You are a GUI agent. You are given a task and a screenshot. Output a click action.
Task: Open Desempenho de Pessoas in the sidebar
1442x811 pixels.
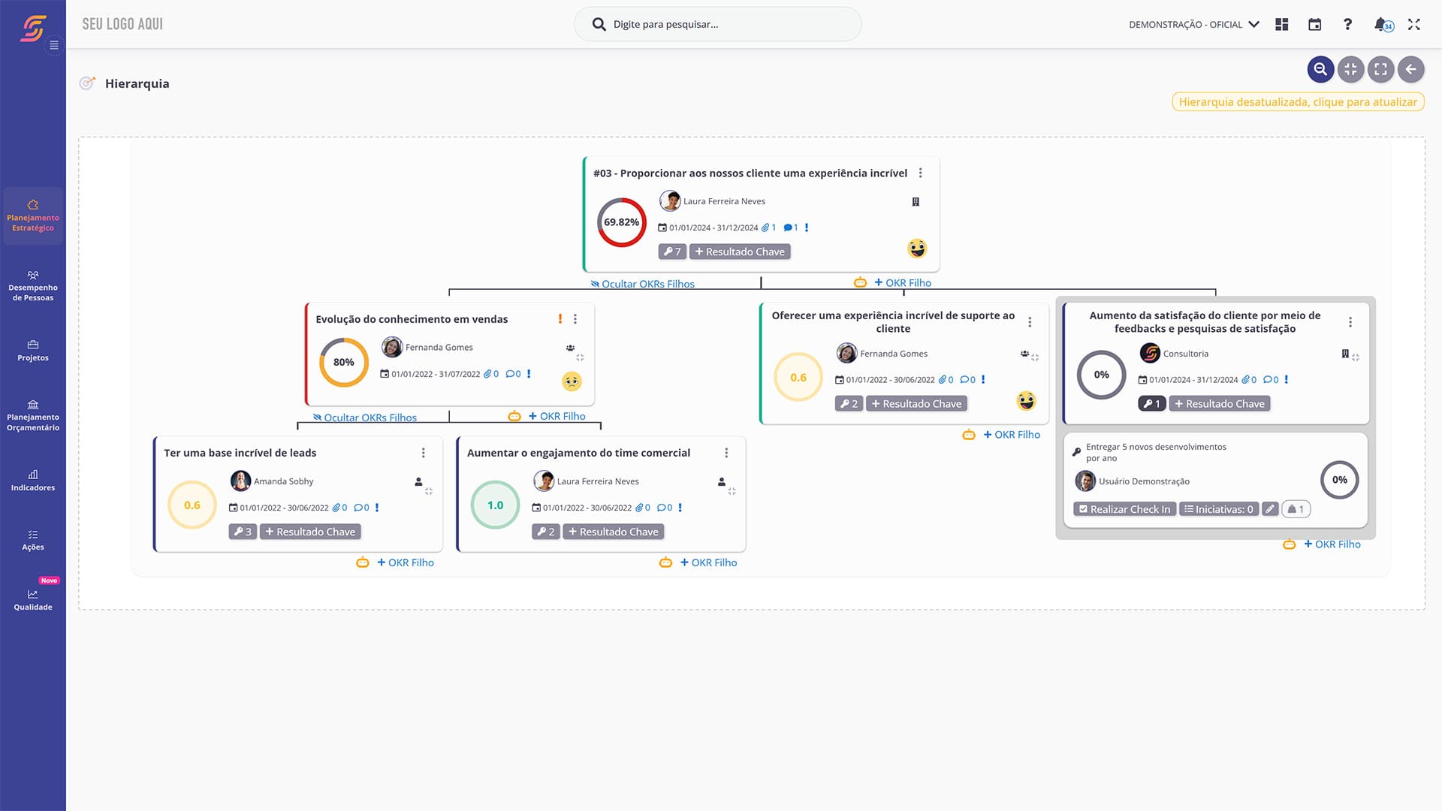[x=33, y=285]
